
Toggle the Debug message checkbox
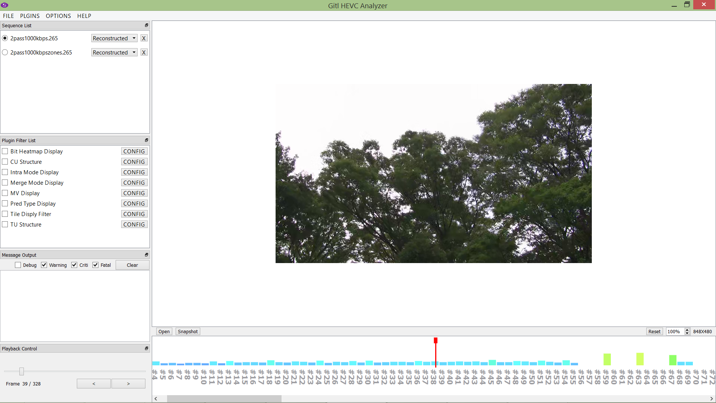18,265
